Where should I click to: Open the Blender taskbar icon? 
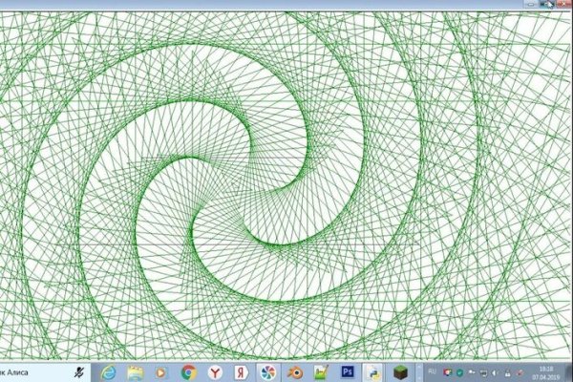click(296, 371)
